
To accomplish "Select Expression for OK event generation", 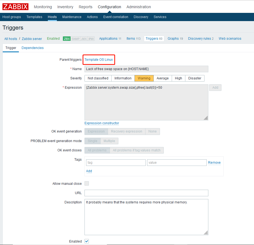I will coord(96,131).
